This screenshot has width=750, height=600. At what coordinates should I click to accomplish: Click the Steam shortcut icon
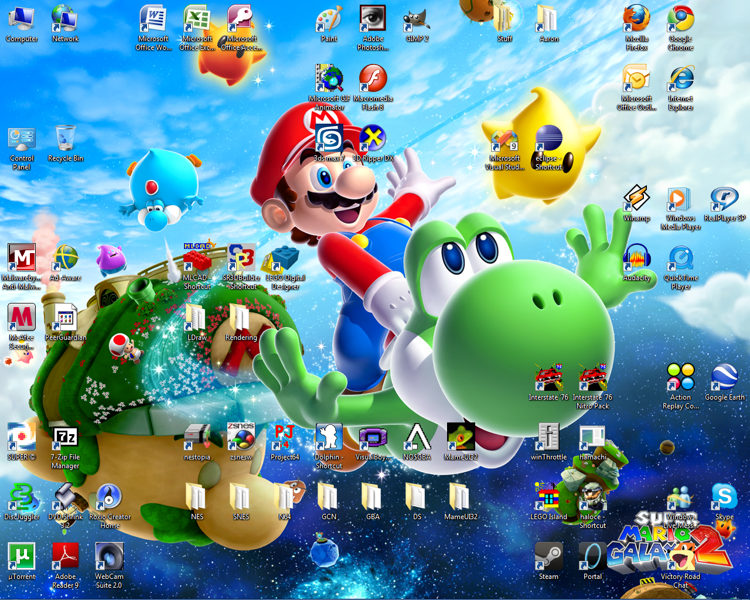pyautogui.click(x=548, y=557)
